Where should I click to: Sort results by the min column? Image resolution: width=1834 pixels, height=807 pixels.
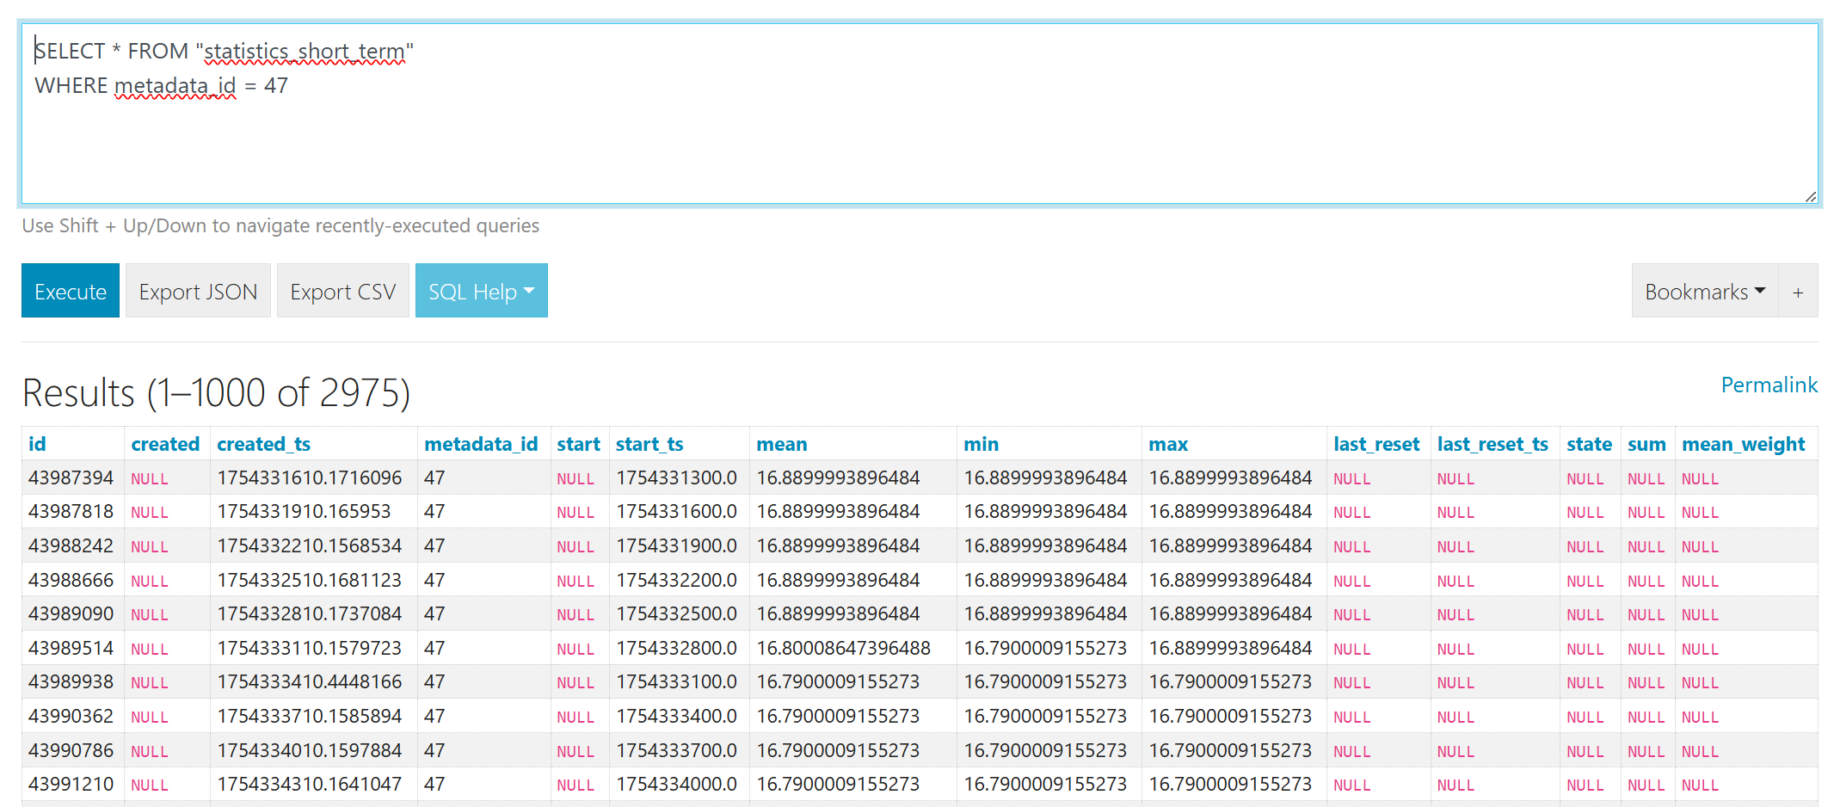pos(981,444)
